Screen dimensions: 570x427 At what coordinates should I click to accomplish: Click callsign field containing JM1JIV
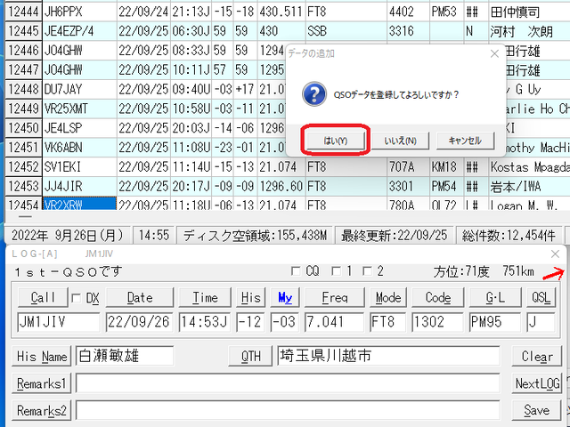click(x=59, y=322)
